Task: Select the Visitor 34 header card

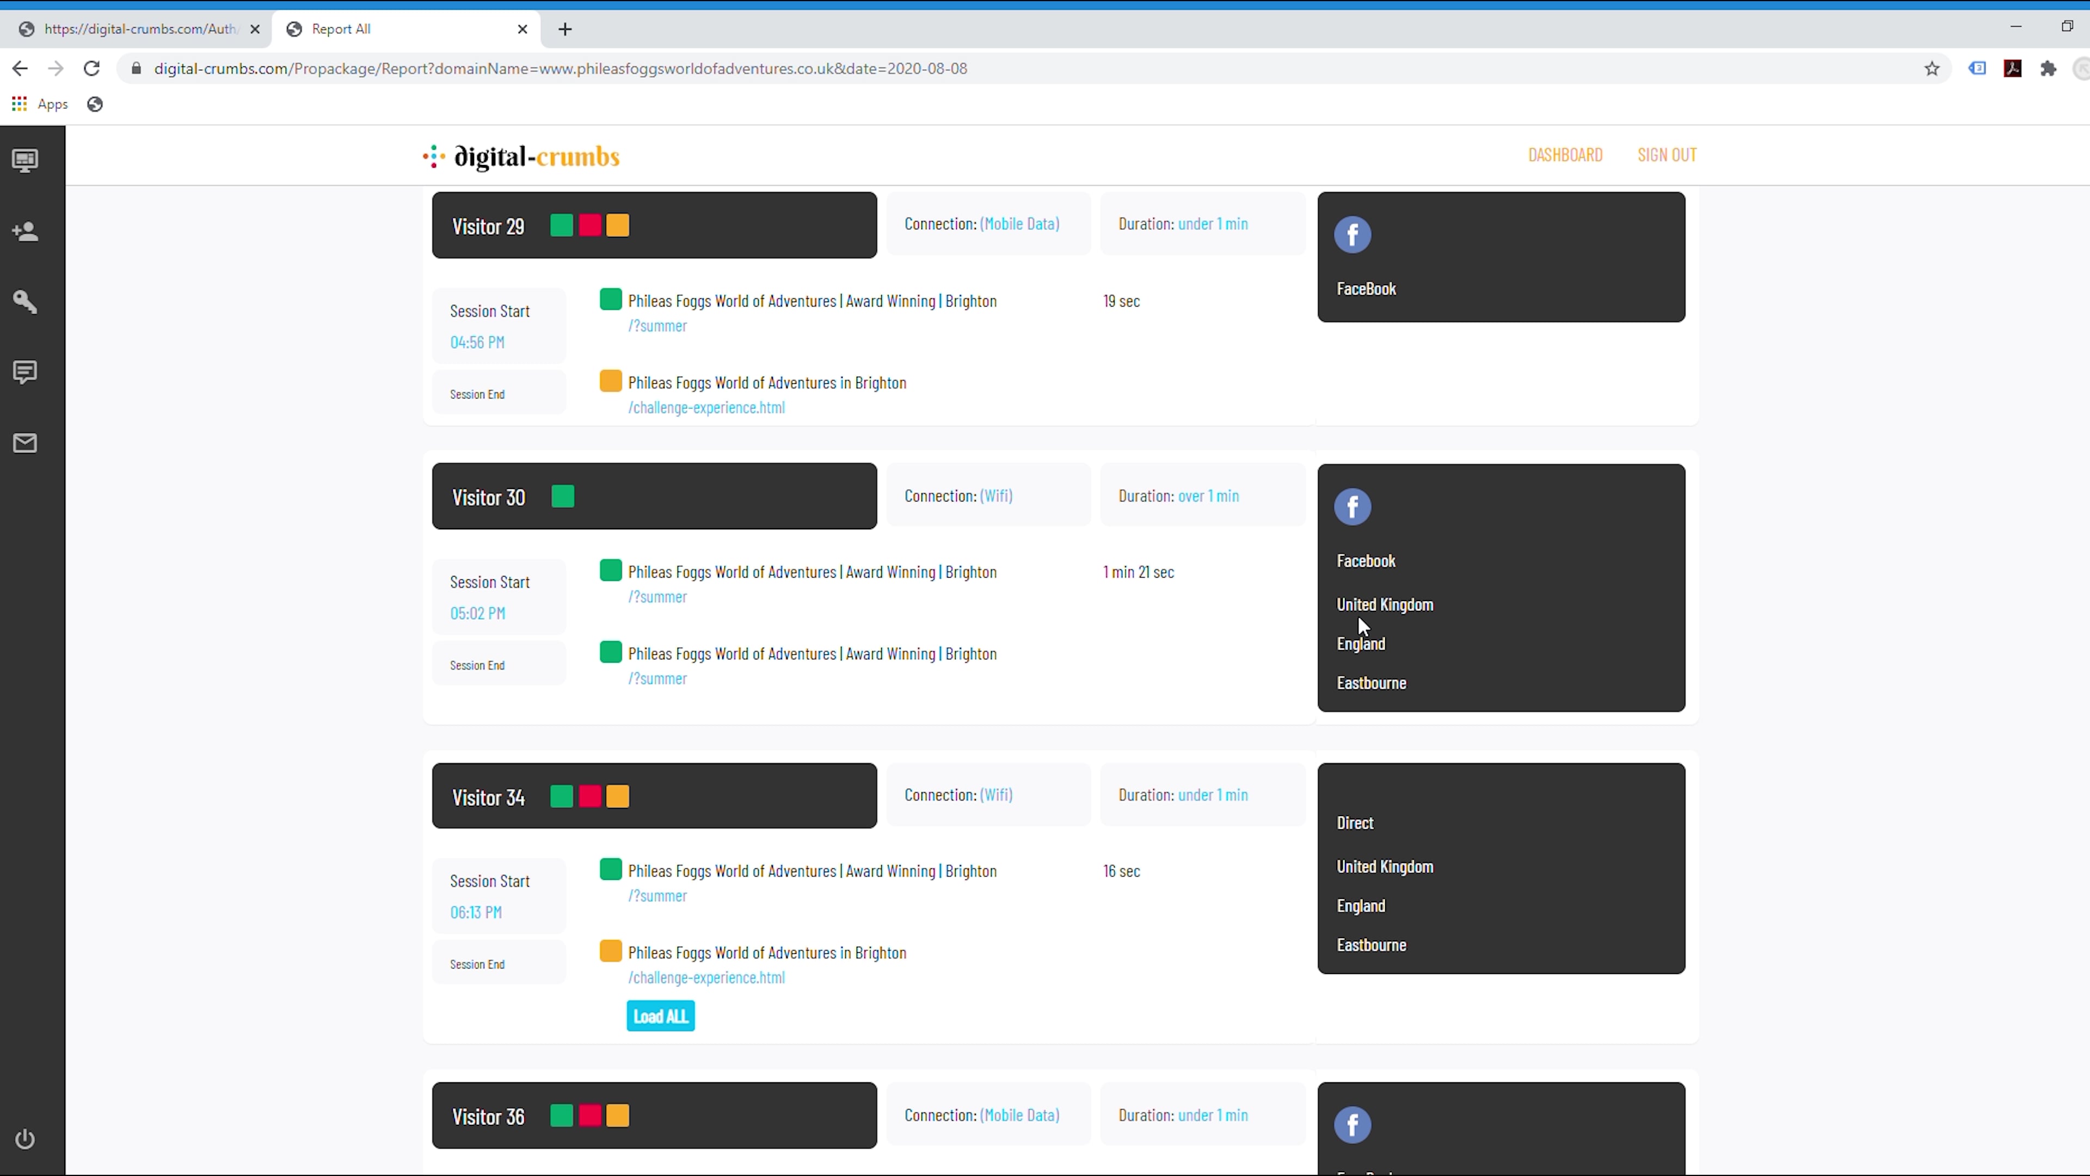Action: 654,796
